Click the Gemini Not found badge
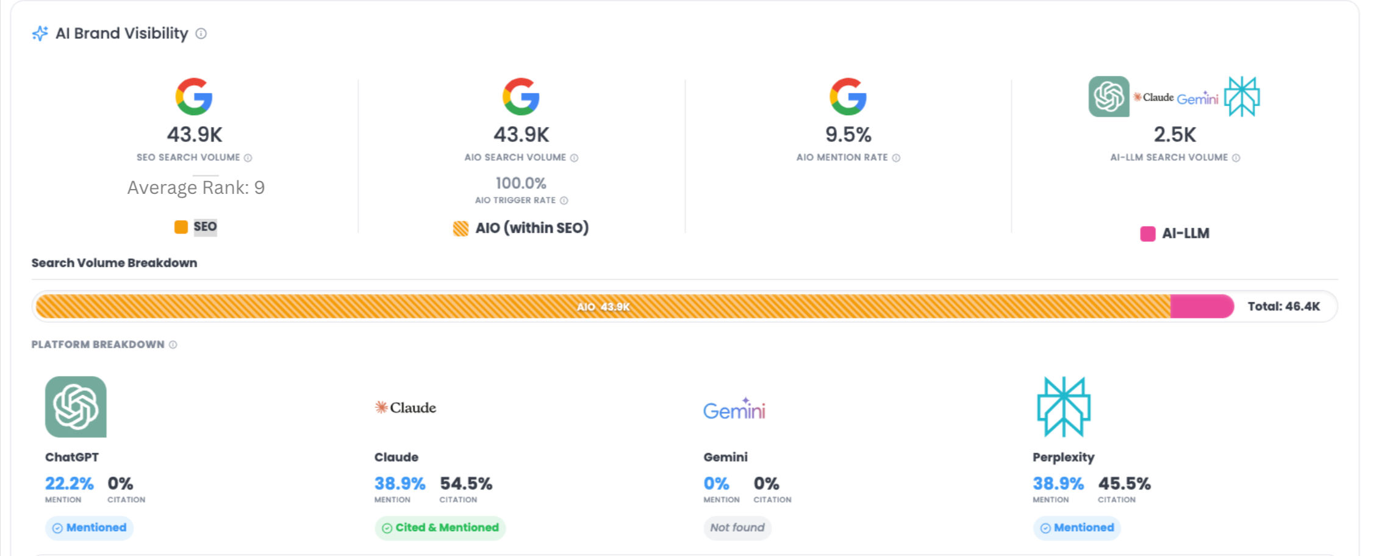Viewport: 1373px width, 556px height. point(737,528)
